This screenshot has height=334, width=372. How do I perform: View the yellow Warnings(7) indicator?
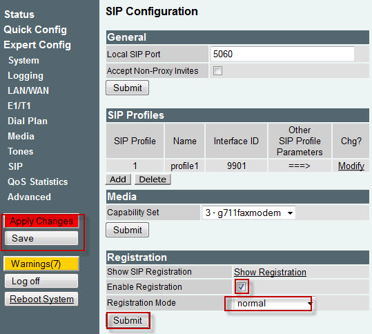(x=41, y=264)
